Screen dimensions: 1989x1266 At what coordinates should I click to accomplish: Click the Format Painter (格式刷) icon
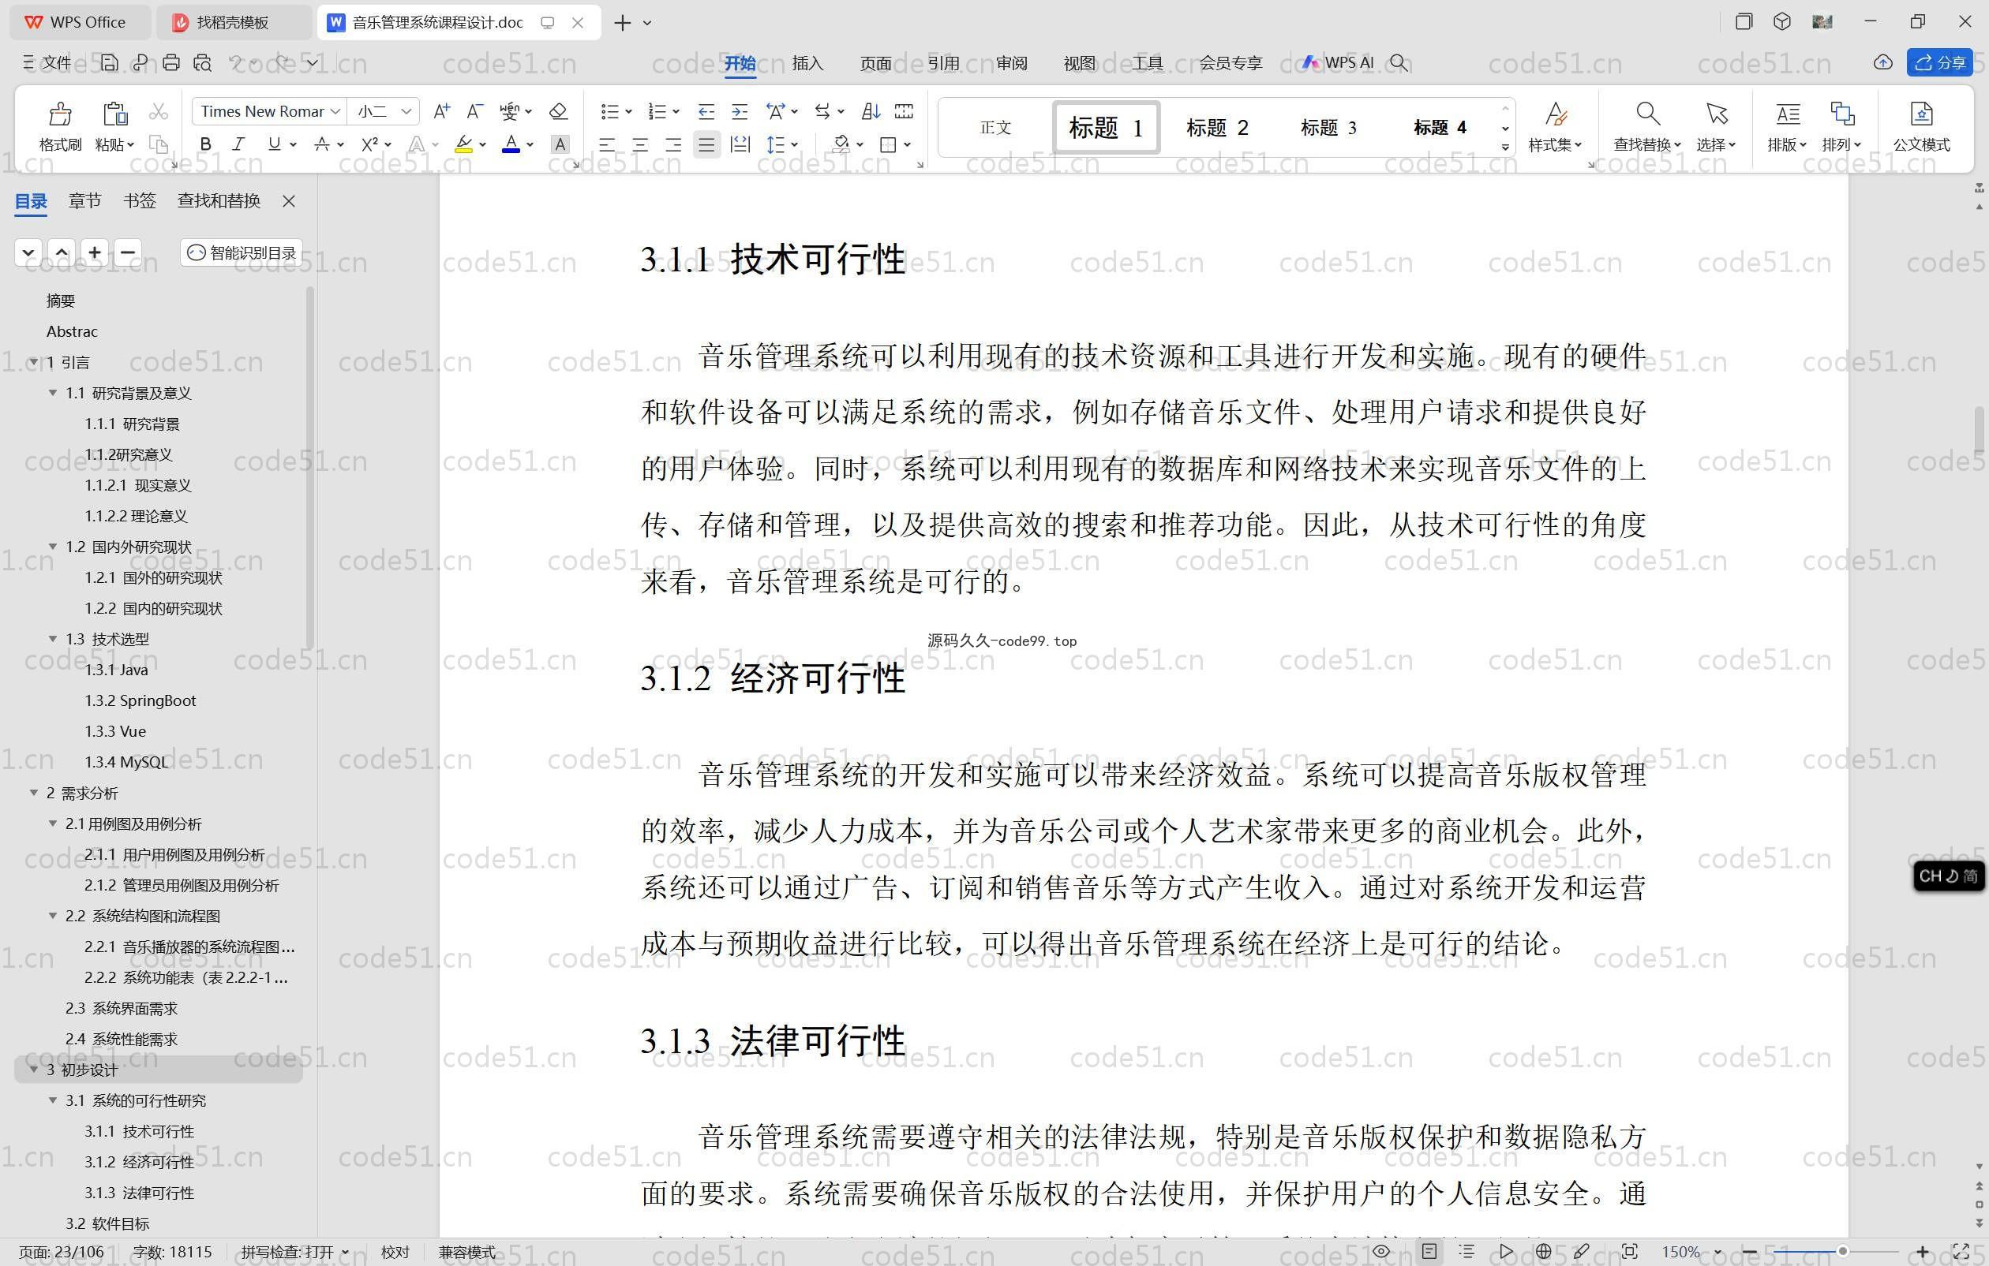pyautogui.click(x=60, y=114)
